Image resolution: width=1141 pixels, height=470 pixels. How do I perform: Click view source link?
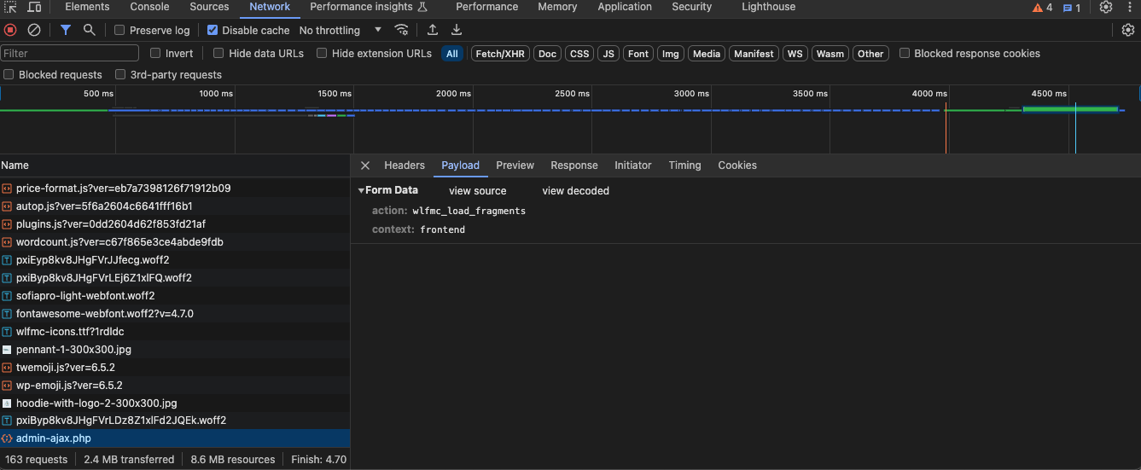(x=478, y=191)
